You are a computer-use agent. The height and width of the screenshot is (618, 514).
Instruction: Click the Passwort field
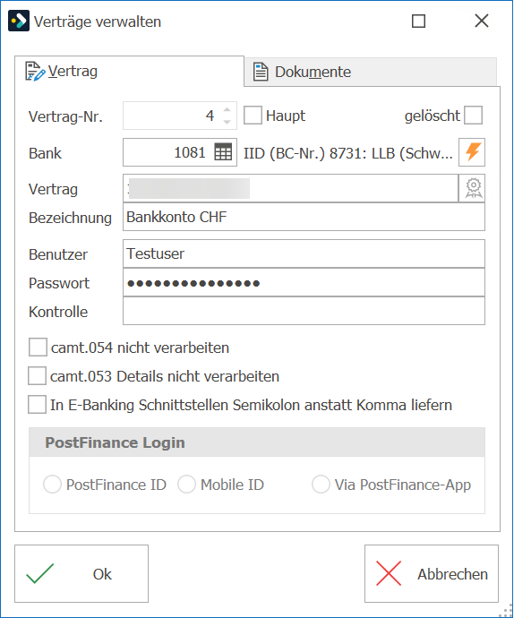click(x=304, y=283)
